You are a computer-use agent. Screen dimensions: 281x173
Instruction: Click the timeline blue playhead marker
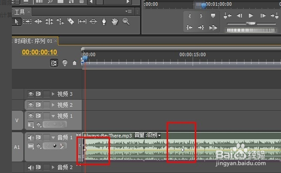85,59
